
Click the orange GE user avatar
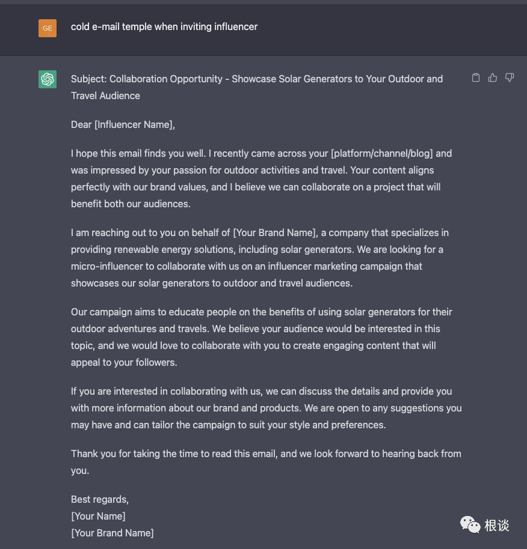click(x=48, y=28)
